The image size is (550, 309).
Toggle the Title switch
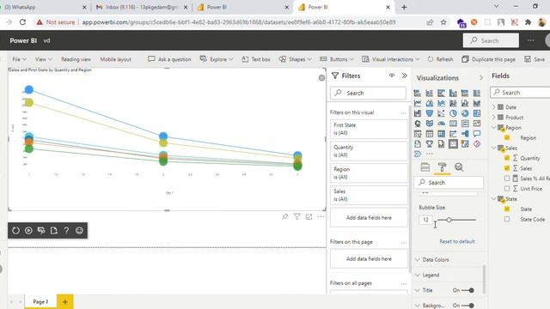click(x=468, y=290)
